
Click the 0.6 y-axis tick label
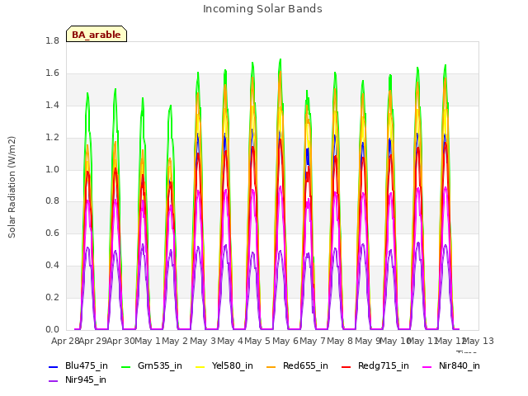point(52,233)
